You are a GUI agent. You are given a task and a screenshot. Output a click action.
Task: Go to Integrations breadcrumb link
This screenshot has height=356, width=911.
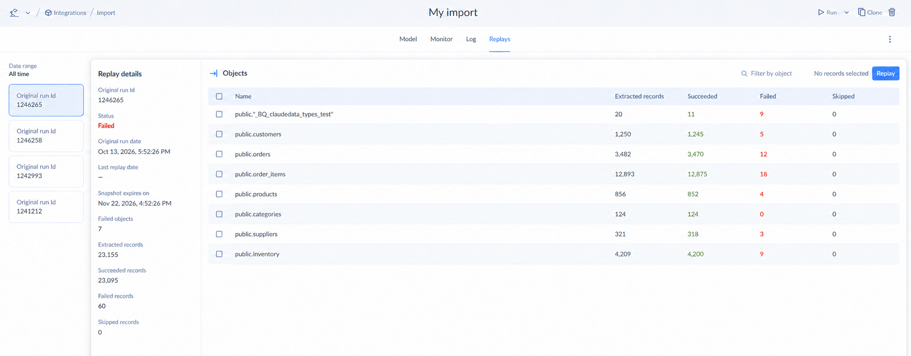(70, 13)
